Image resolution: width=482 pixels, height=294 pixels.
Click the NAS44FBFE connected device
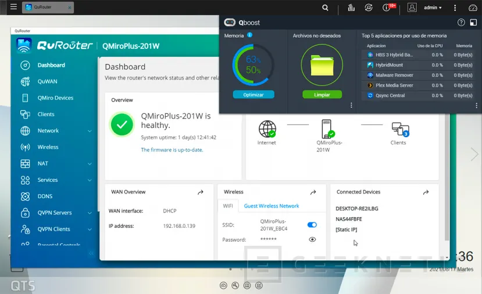point(349,219)
